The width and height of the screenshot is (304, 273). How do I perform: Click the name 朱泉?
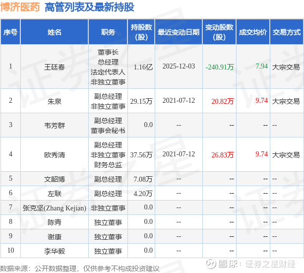(55, 101)
